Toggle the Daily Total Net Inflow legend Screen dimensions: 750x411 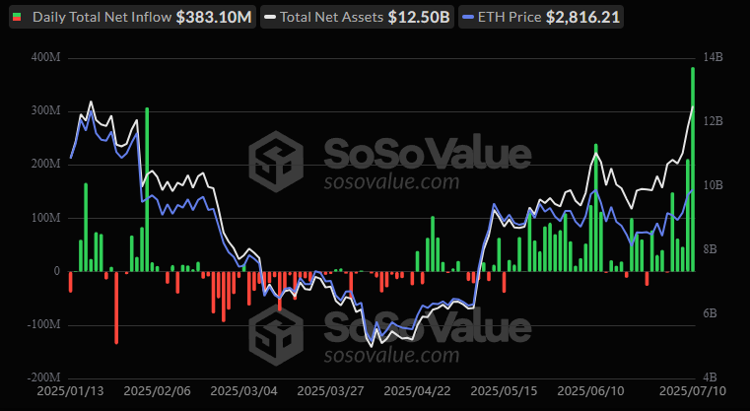click(132, 17)
